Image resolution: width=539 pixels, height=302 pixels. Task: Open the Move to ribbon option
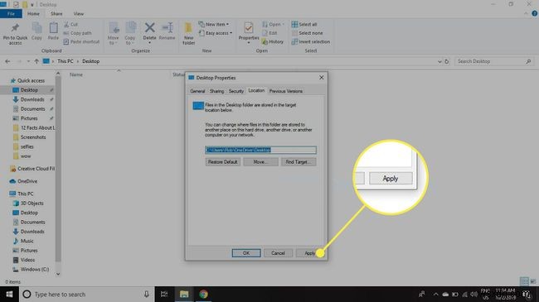point(113,33)
